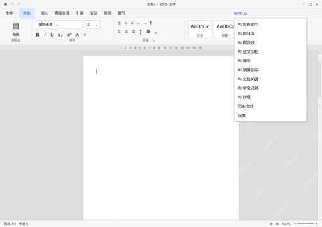Click the WPS AI menu button

click(240, 13)
